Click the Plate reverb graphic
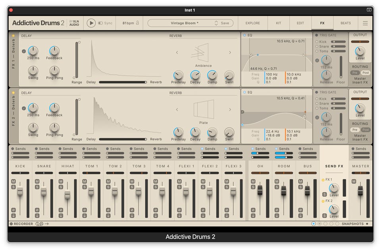Image resolution: width=381 pixels, height=251 pixels. tap(204, 109)
